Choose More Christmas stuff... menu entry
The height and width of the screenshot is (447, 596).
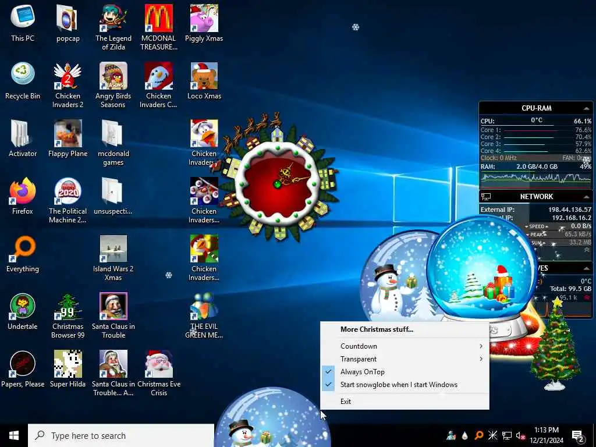tap(405, 329)
